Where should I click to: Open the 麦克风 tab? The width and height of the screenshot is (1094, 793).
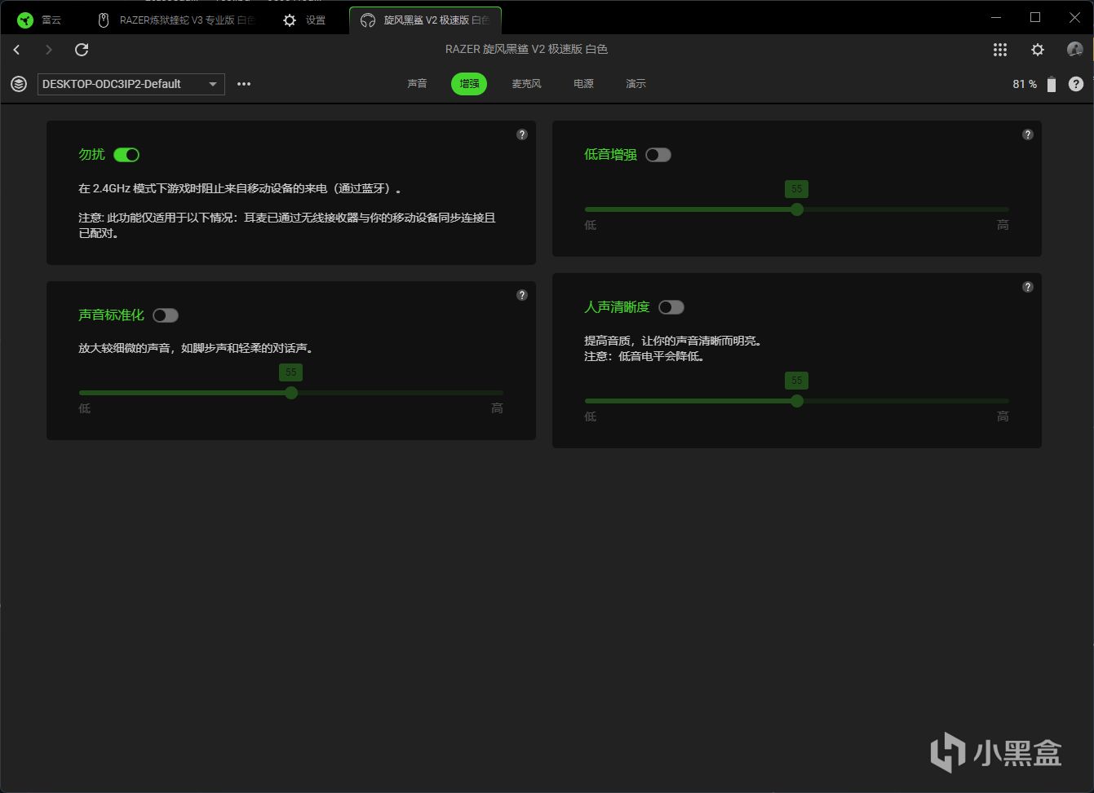click(x=526, y=84)
